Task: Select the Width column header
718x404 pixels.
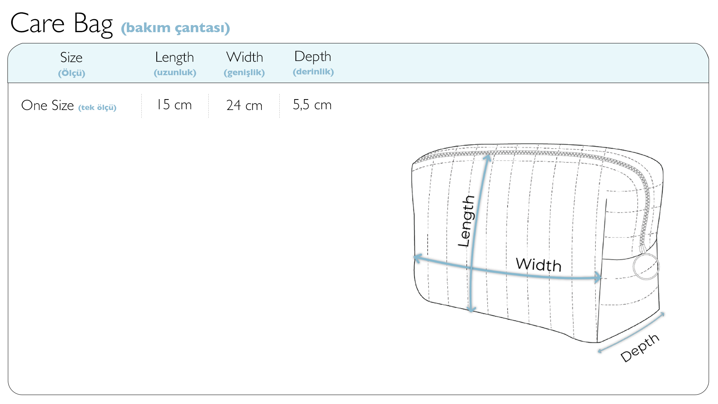Action: coord(245,57)
